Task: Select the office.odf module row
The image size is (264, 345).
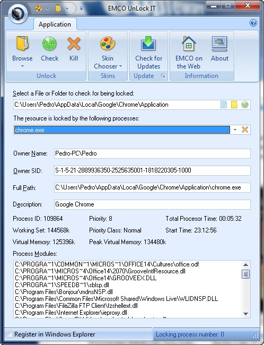Action: [127, 264]
